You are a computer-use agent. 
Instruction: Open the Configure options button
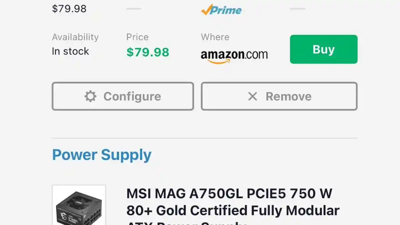[x=123, y=96]
